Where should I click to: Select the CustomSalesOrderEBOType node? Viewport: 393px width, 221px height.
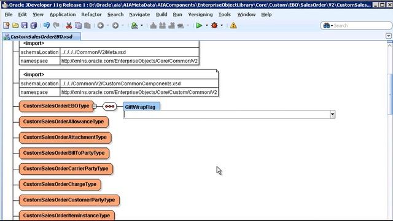coord(56,106)
